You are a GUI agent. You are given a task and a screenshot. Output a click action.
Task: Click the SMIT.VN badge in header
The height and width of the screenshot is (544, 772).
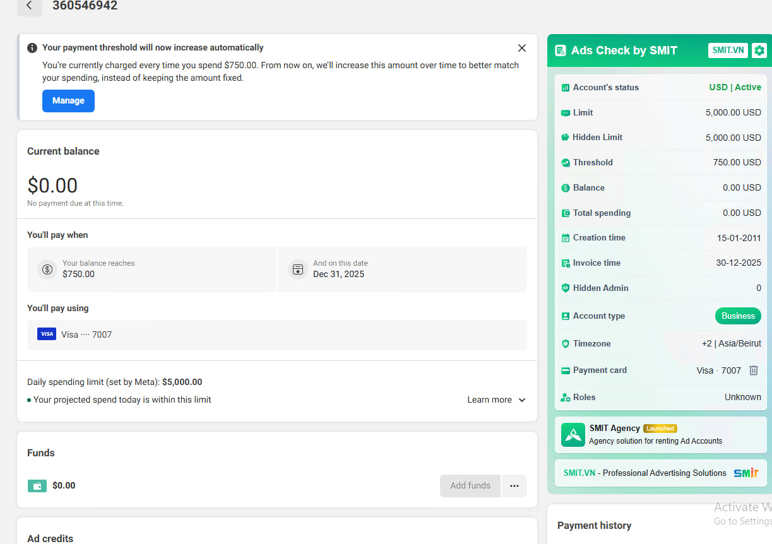(728, 50)
